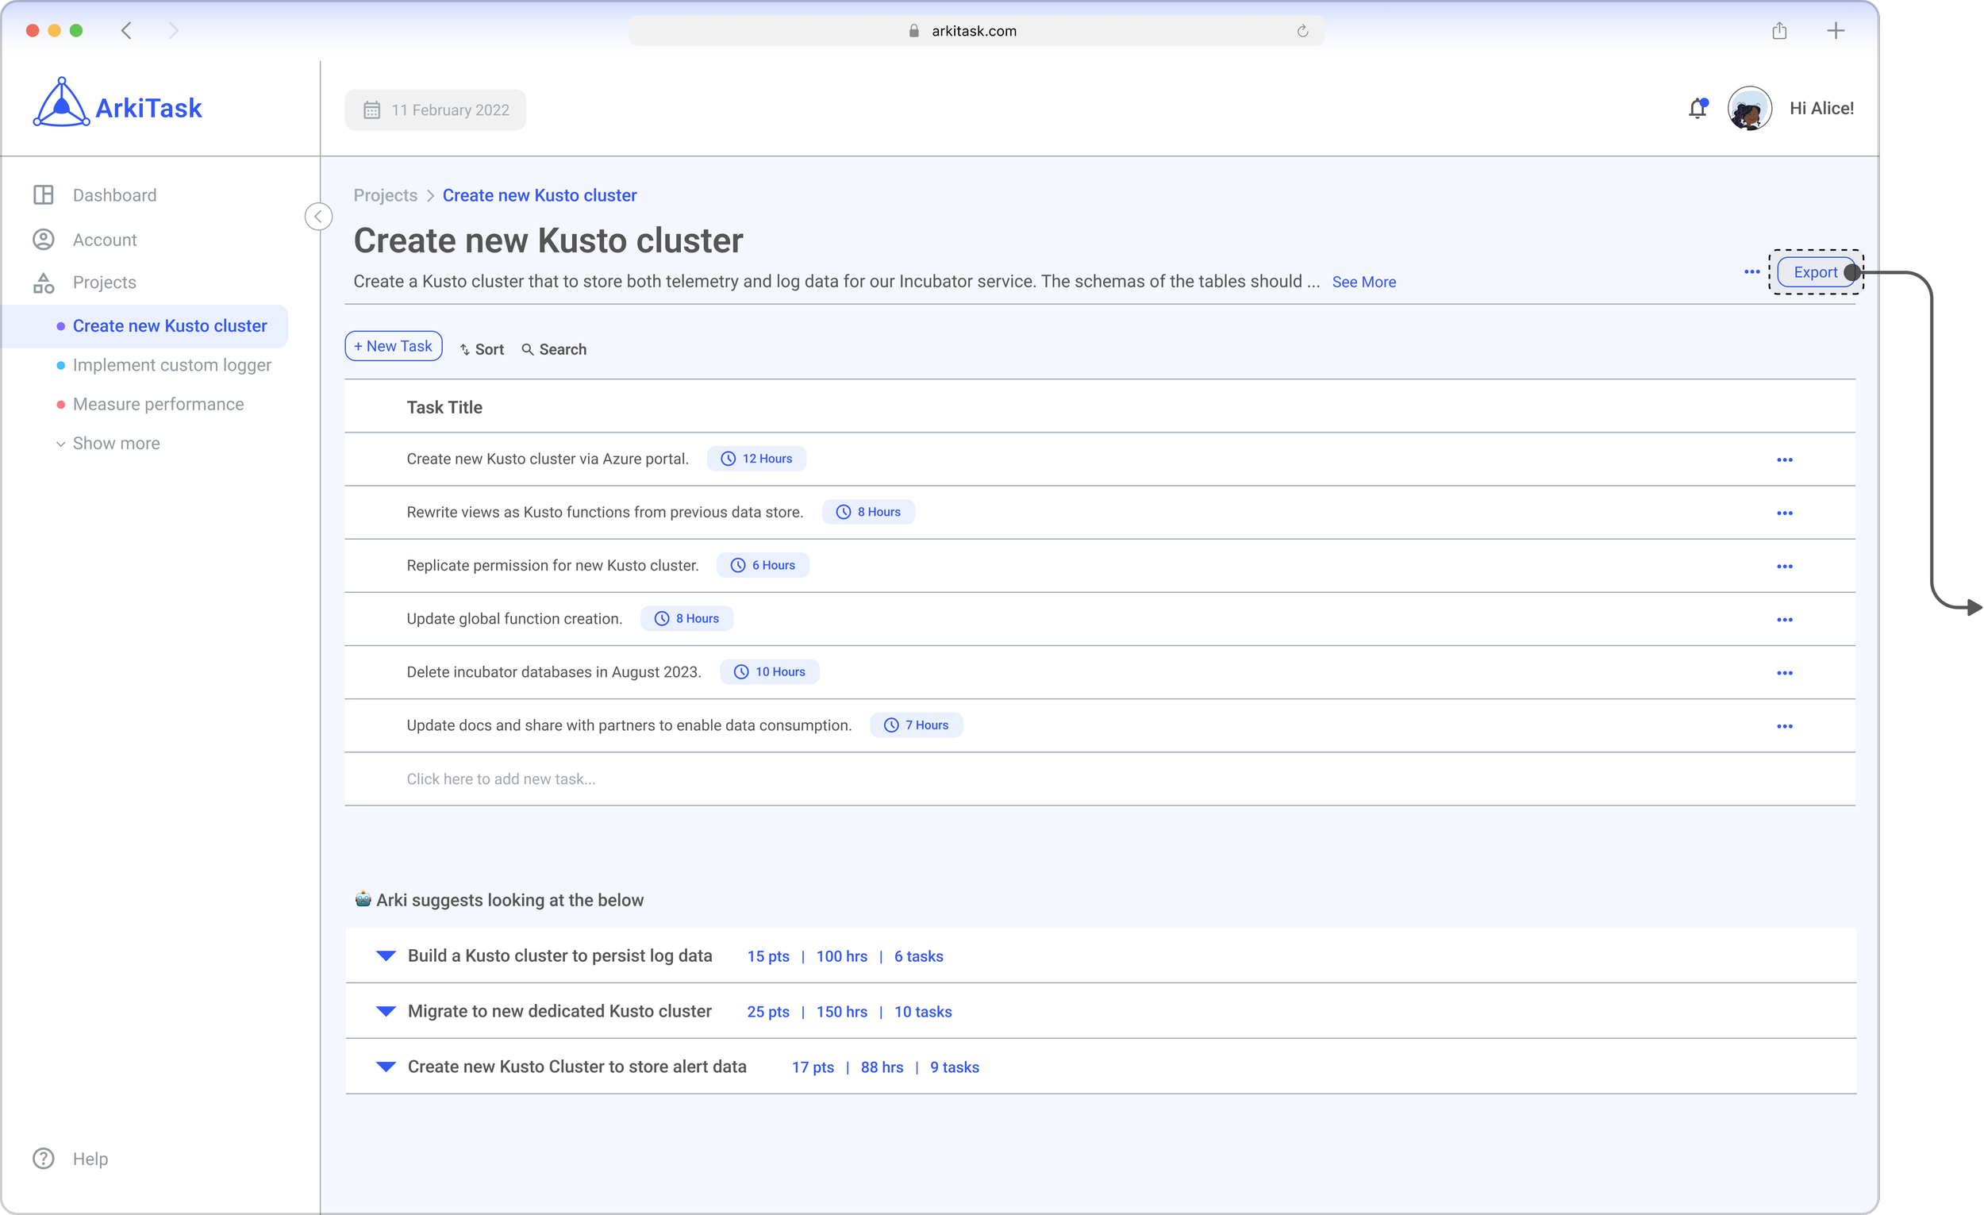Open Alice's profile avatar
Screen dimensions: 1984x1215
1750,109
